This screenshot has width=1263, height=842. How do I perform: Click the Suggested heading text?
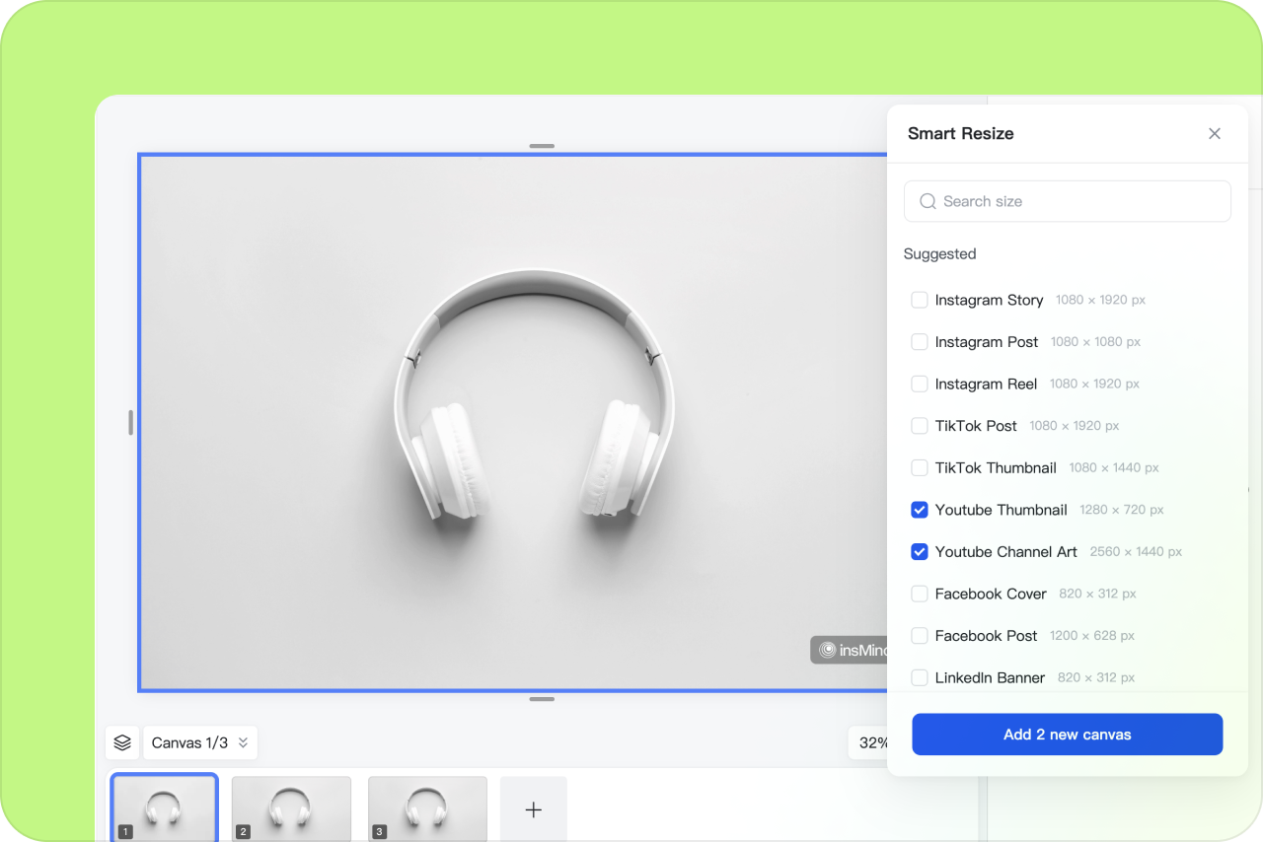click(939, 254)
